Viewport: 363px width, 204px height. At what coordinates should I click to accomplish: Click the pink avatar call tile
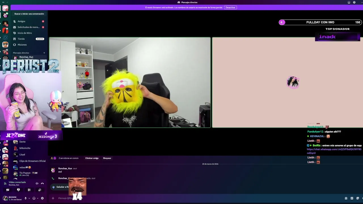coord(288,82)
